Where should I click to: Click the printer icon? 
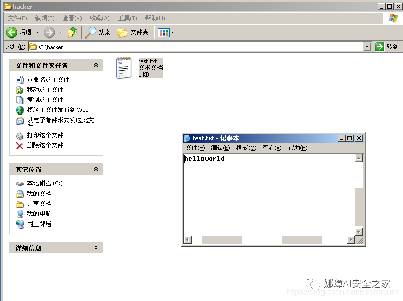[20, 136]
